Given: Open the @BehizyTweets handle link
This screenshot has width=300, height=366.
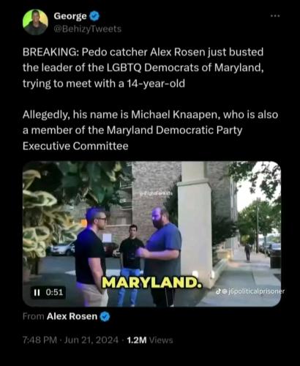Looking at the screenshot, I should [88, 29].
